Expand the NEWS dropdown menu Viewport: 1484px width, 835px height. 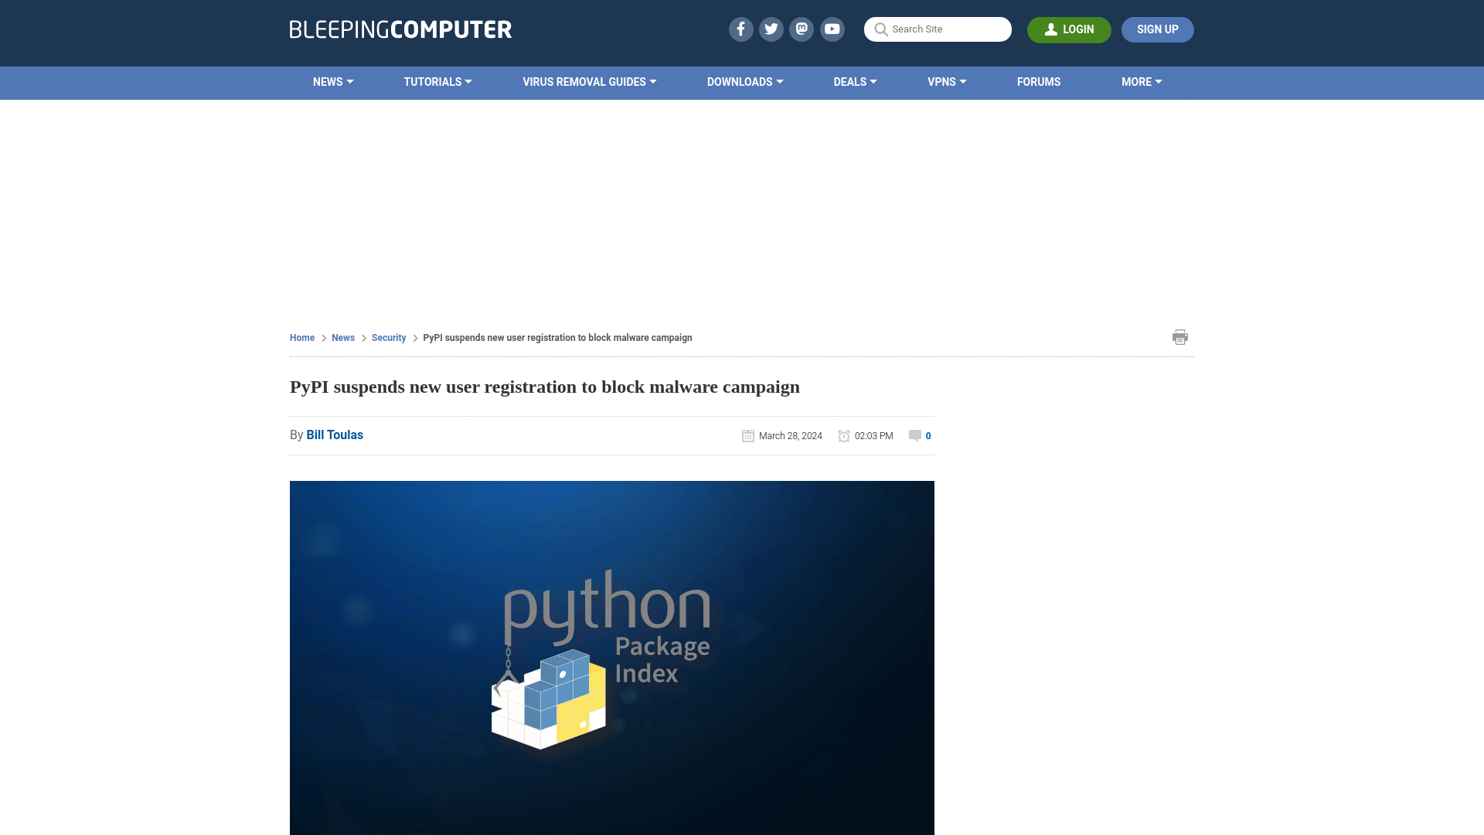click(x=333, y=81)
